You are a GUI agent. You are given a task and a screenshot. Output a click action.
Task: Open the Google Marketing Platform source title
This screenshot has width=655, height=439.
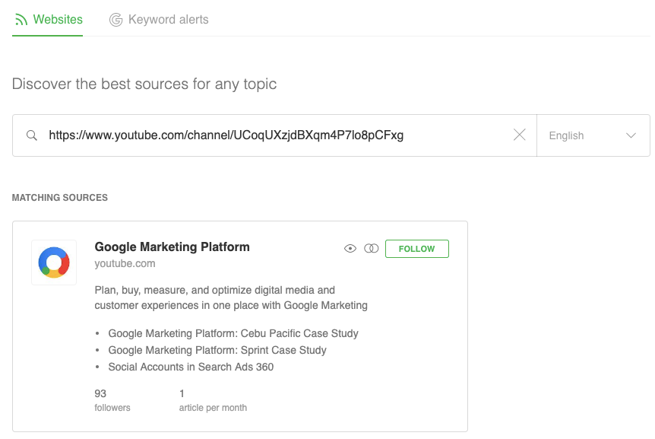point(172,247)
